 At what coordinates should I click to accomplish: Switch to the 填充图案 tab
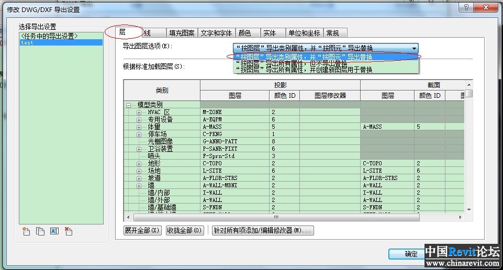click(182, 33)
